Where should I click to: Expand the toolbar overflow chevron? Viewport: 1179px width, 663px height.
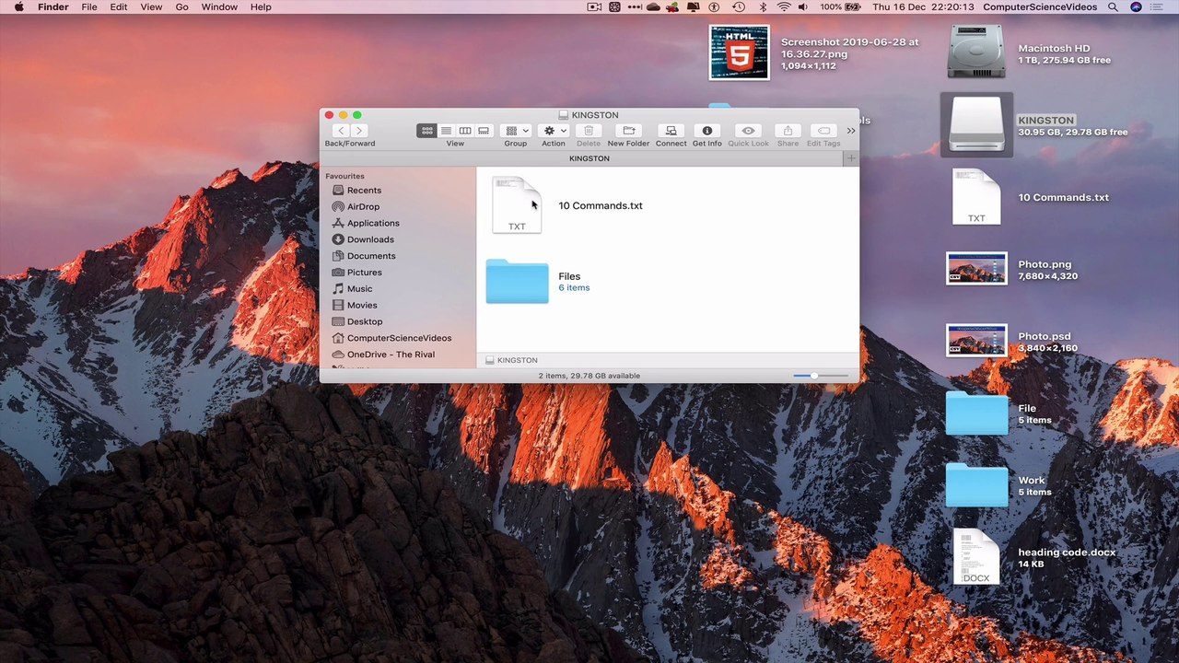pyautogui.click(x=850, y=131)
